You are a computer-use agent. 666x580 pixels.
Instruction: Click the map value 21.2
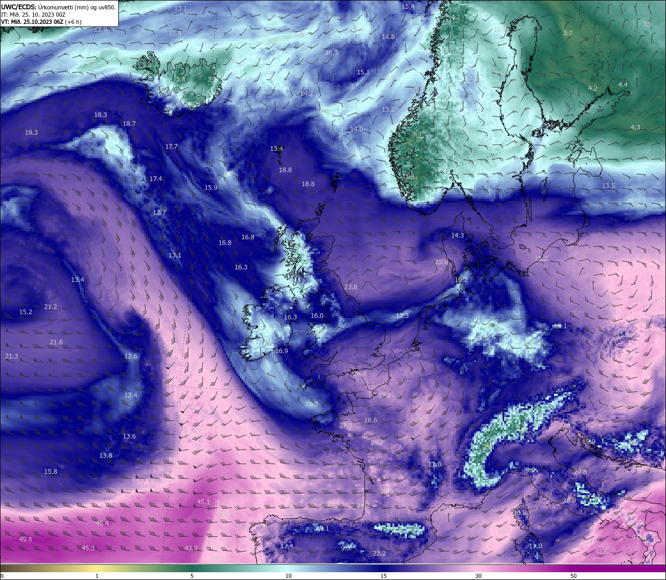pyautogui.click(x=50, y=307)
